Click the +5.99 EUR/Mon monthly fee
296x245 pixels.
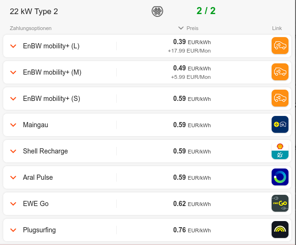pyautogui.click(x=191, y=77)
